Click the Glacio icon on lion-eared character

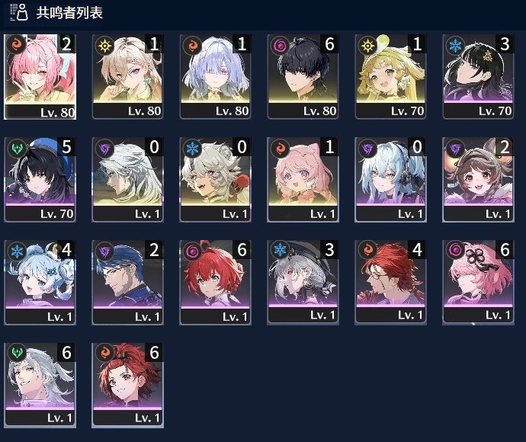pos(192,149)
